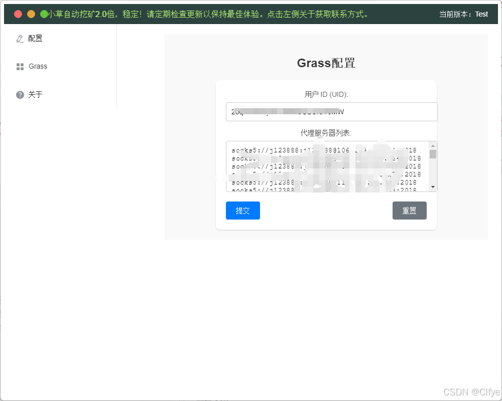Click the 用户 ID (UID): label
The width and height of the screenshot is (502, 401).
pyautogui.click(x=326, y=94)
